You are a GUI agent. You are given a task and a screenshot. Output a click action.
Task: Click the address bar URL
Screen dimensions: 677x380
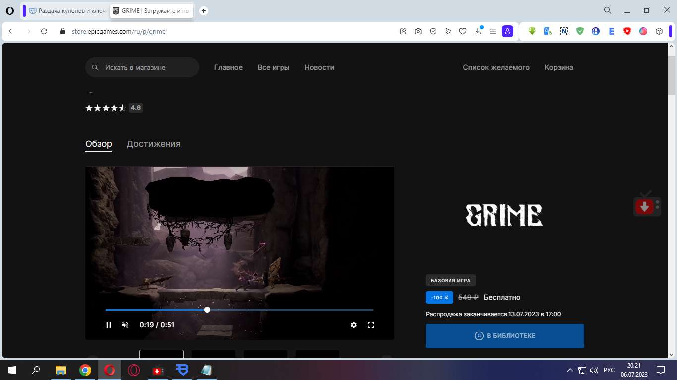click(118, 31)
